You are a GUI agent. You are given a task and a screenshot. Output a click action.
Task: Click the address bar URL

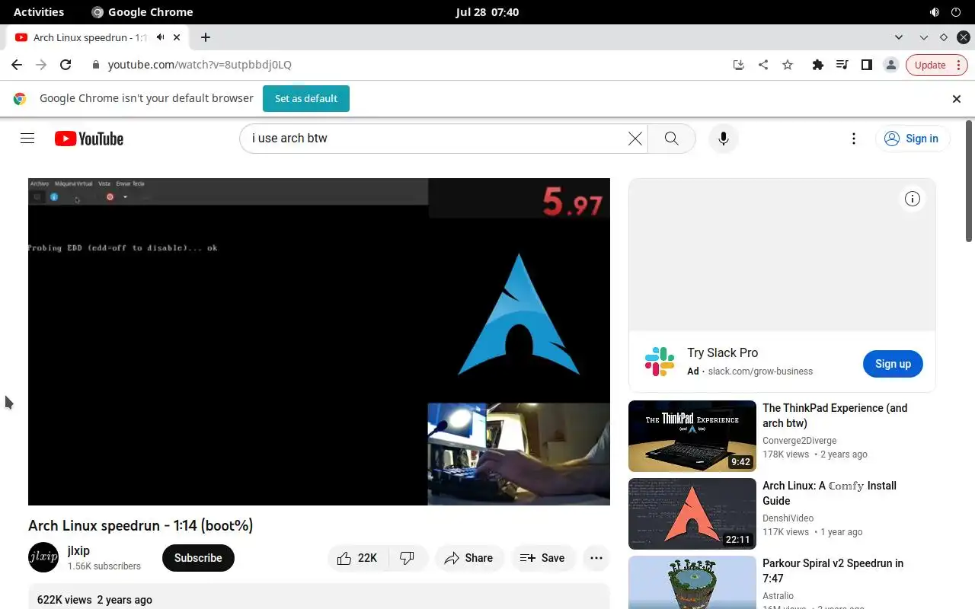pyautogui.click(x=200, y=65)
